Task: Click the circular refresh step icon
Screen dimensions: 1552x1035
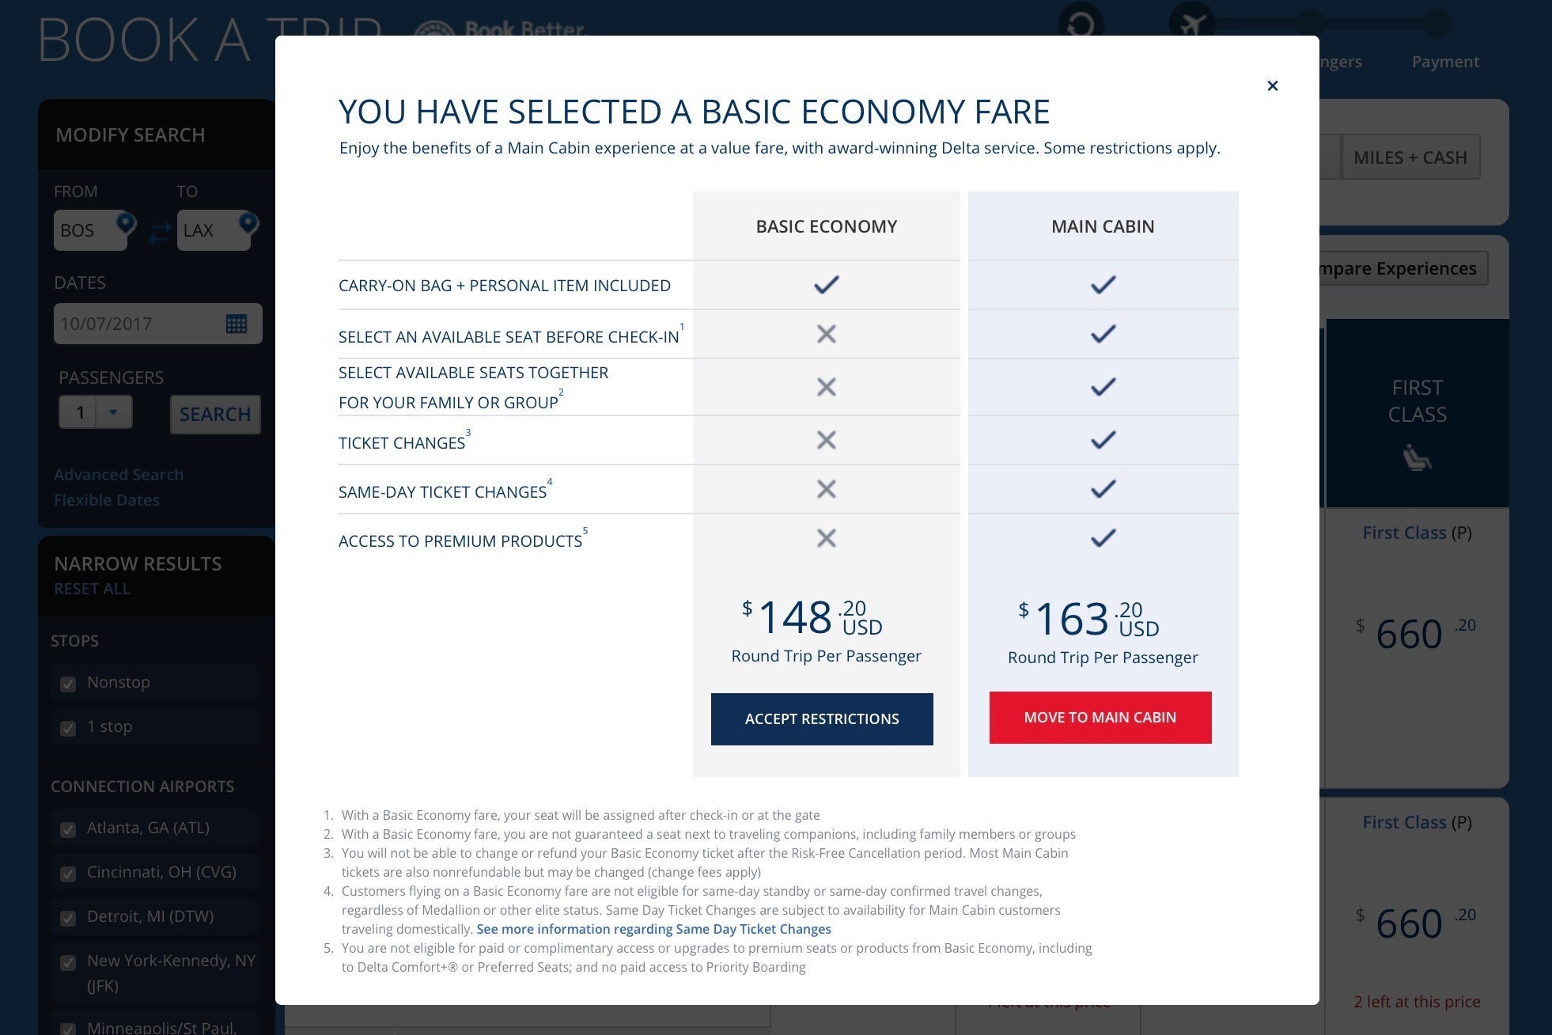Action: click(x=1081, y=24)
